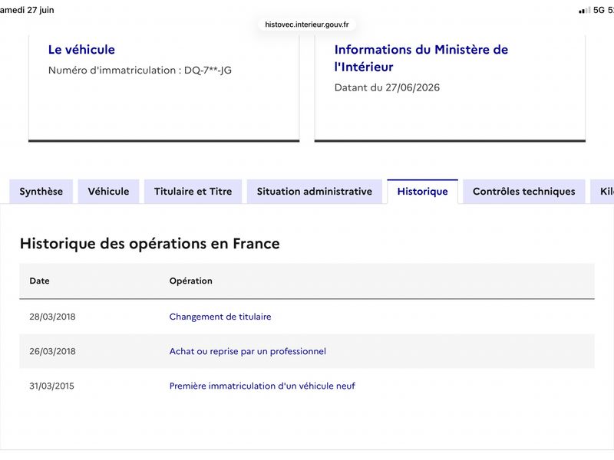Click the Changement de titulaire operation
Viewport: 614px width, 460px height.
[x=220, y=317]
